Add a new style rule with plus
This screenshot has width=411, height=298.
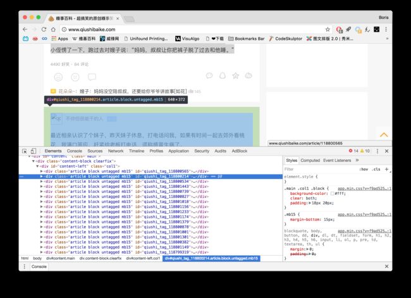coord(386,170)
